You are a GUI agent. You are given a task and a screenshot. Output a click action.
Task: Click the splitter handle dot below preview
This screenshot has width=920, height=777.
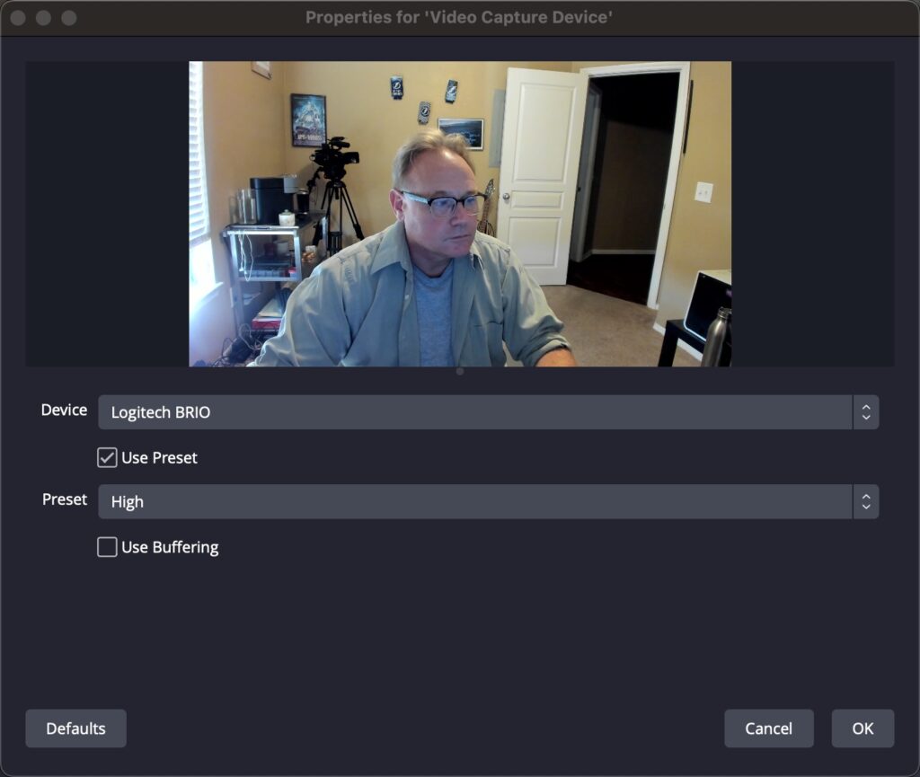click(x=460, y=371)
